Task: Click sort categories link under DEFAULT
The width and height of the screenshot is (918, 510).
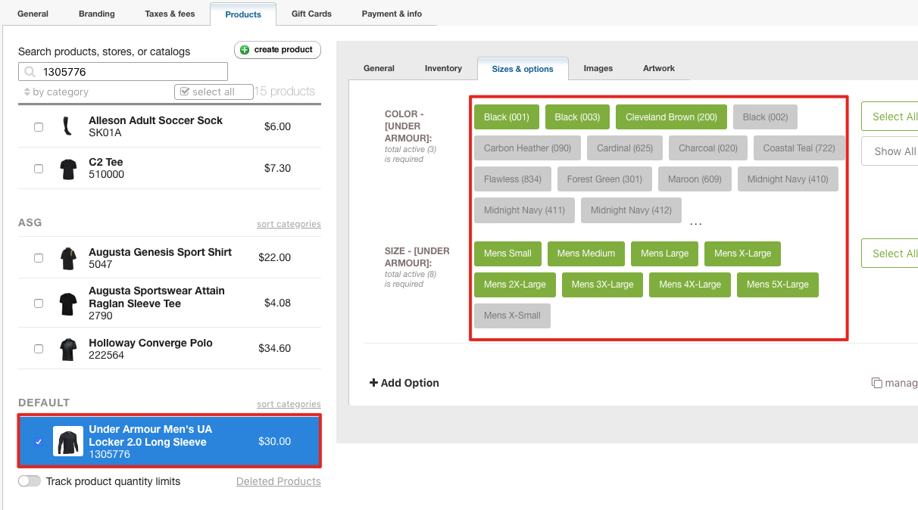Action: 289,404
